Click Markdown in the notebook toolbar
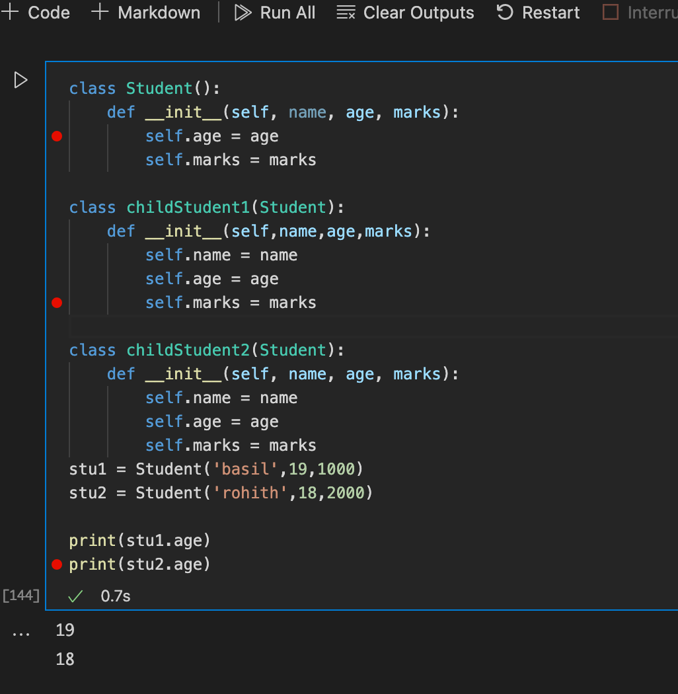Image resolution: width=678 pixels, height=694 pixels. [x=159, y=12]
